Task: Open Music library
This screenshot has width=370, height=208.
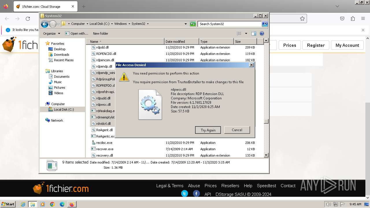Action: point(58,82)
